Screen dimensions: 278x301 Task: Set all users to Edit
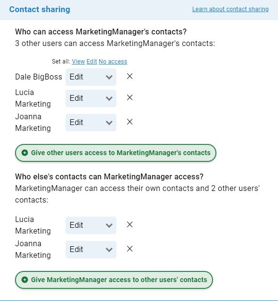92,62
